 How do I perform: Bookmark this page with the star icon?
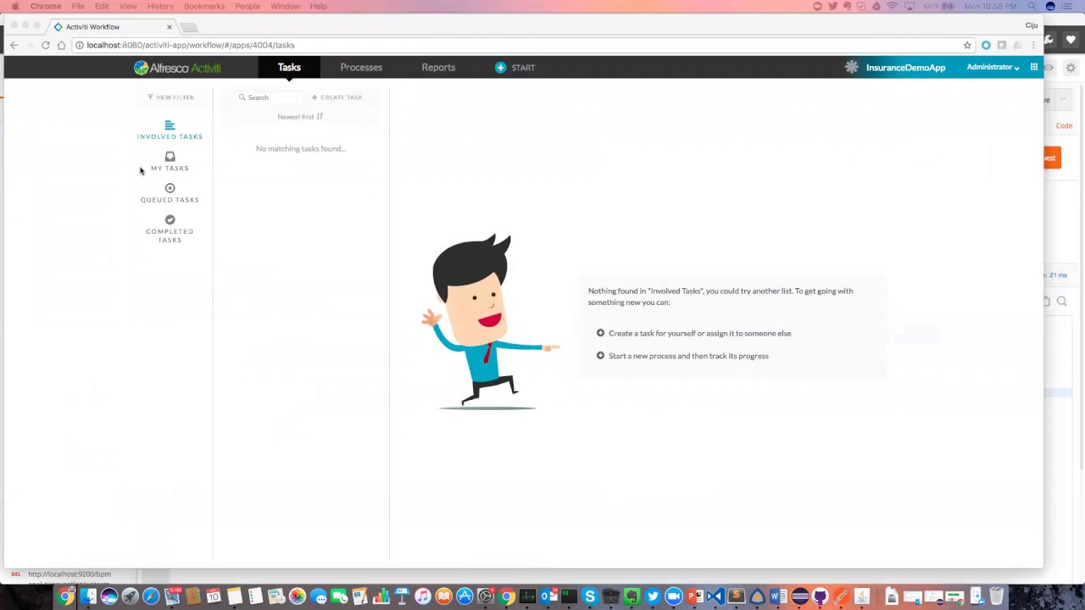967,45
